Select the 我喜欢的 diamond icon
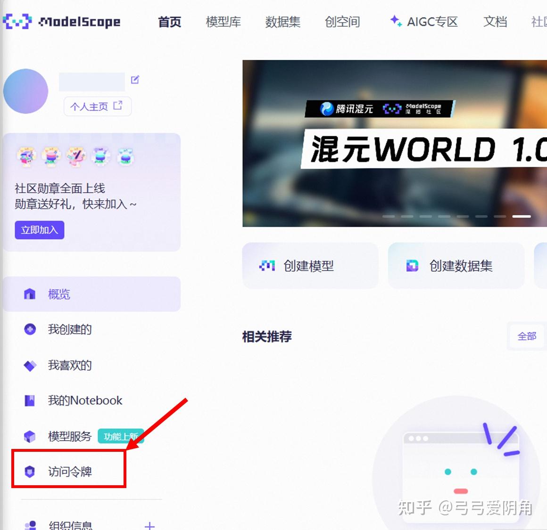 (30, 366)
